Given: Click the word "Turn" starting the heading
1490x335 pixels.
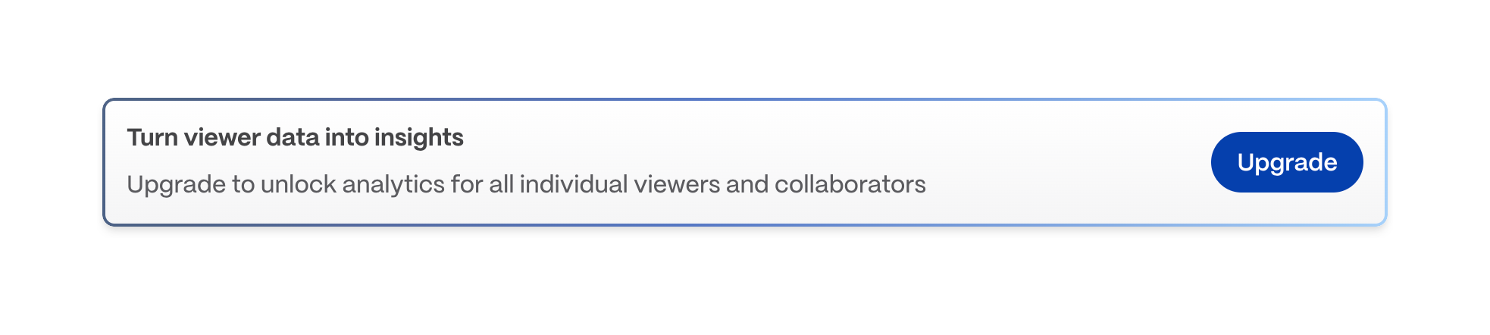Looking at the screenshot, I should (152, 138).
